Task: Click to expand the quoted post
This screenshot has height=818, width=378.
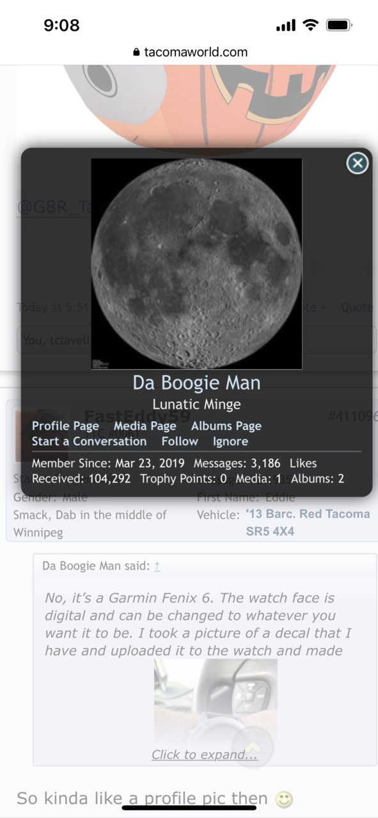Action: (x=205, y=755)
